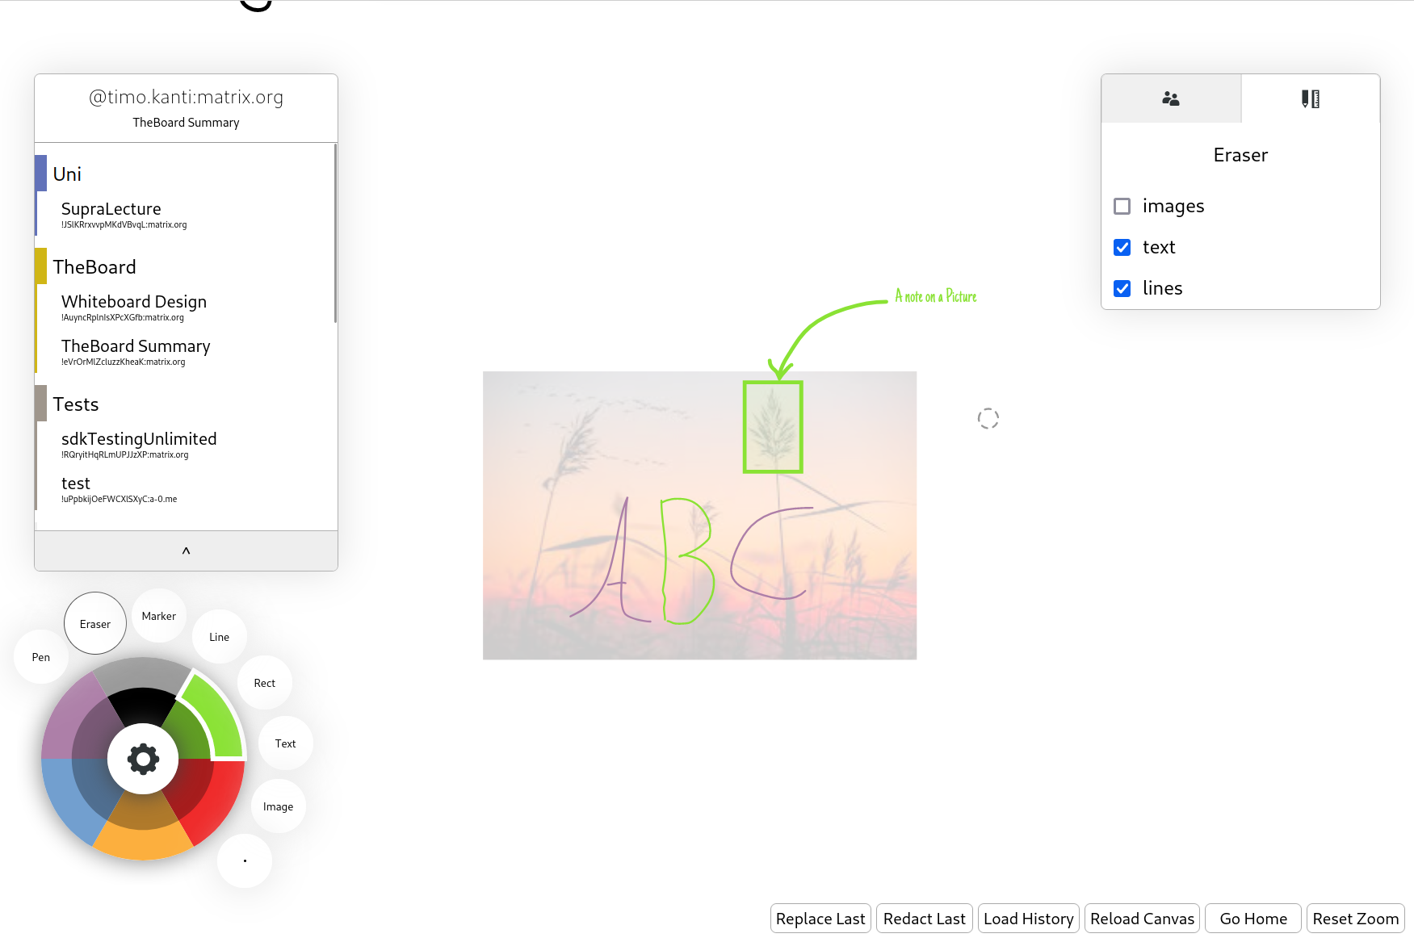Open the tool settings tab
This screenshot has height=942, width=1414.
click(x=1310, y=99)
